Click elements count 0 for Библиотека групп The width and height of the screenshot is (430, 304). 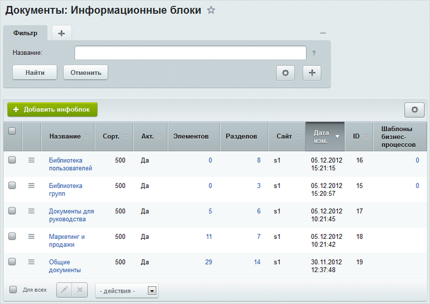tap(210, 186)
